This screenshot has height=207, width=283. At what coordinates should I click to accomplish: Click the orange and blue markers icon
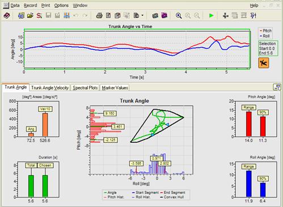pyautogui.click(x=66, y=15)
